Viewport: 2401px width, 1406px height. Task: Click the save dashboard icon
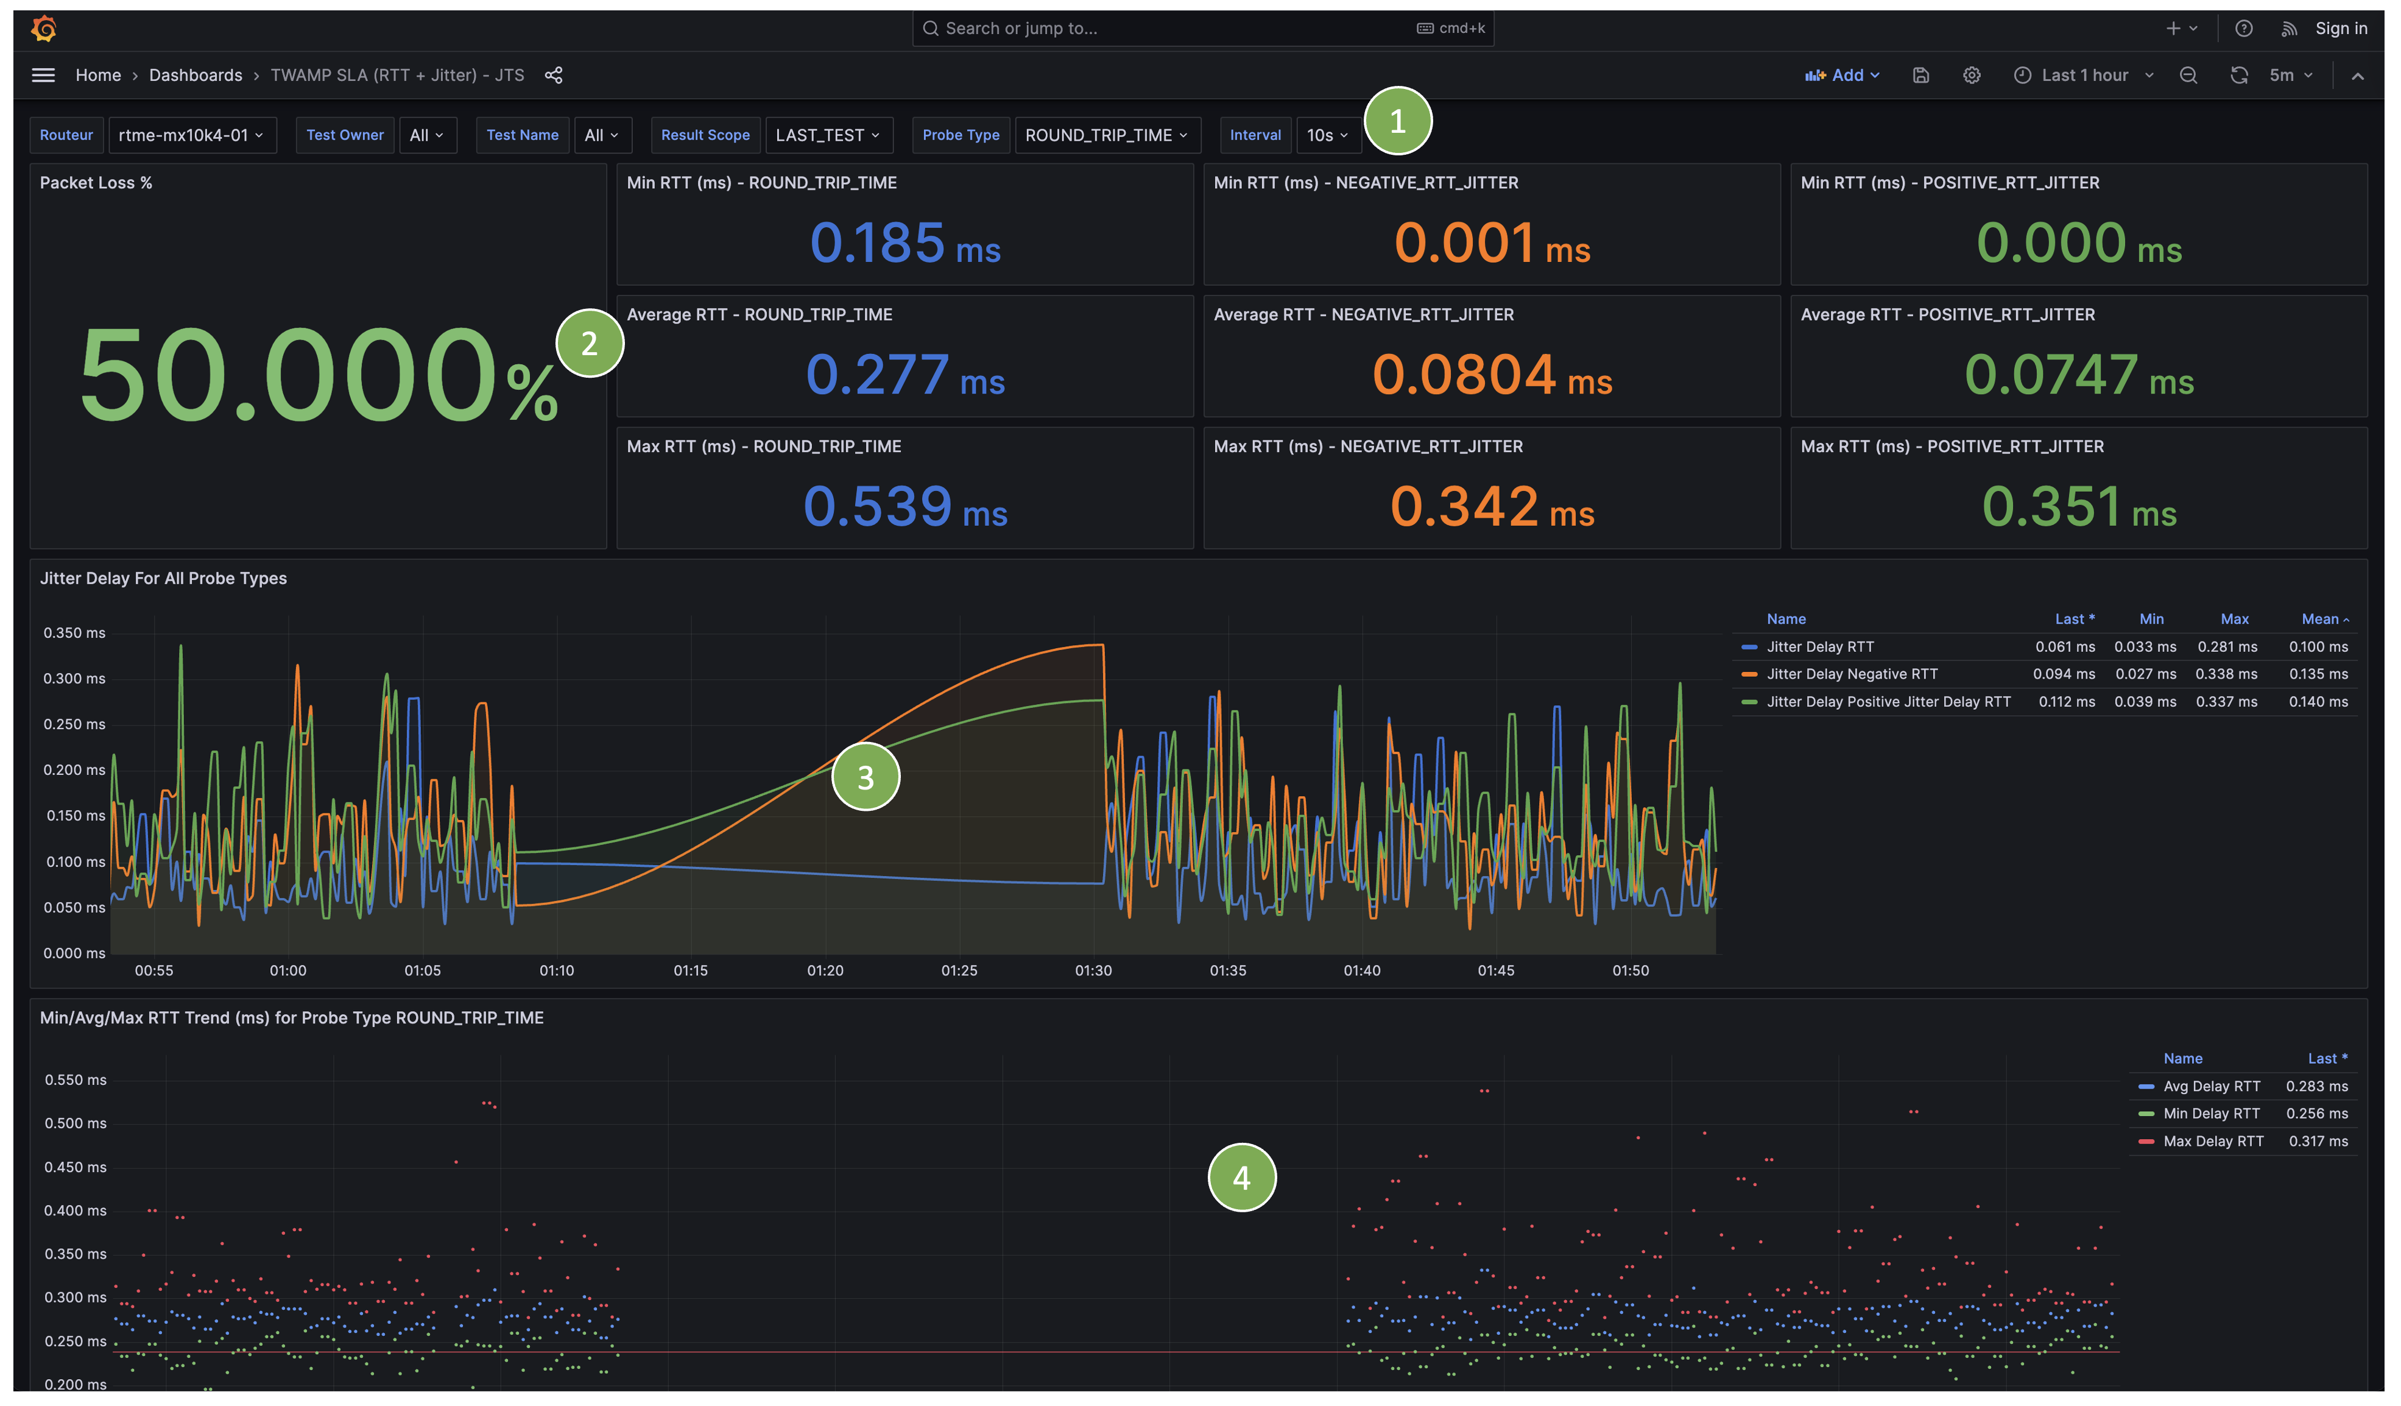coord(1921,76)
